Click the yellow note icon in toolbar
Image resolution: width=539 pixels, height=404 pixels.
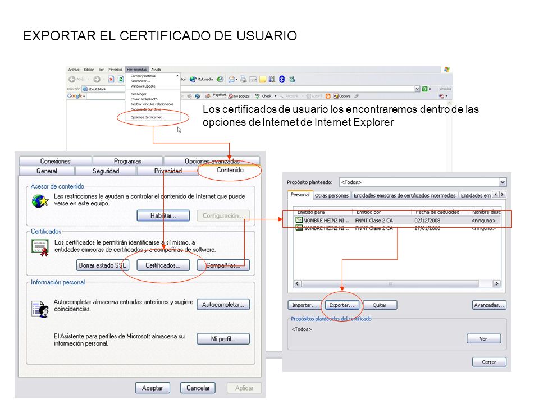pyautogui.click(x=263, y=79)
